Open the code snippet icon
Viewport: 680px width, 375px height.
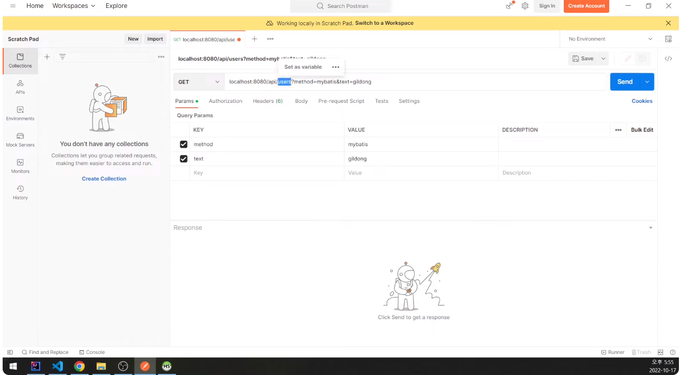668,59
